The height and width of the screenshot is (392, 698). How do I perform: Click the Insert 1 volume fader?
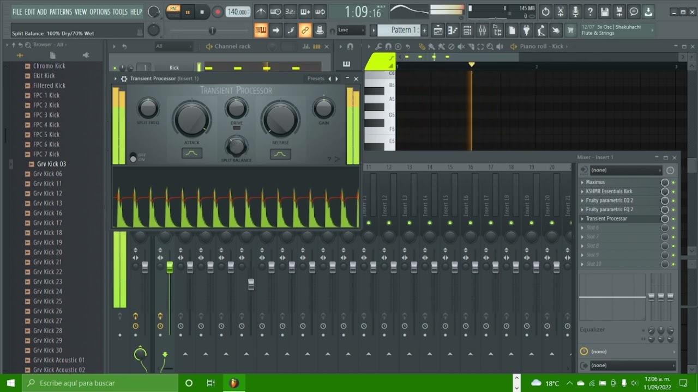(170, 267)
